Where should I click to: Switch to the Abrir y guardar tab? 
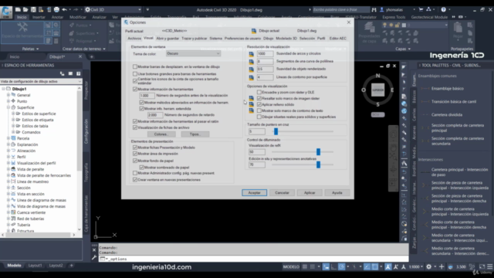(x=167, y=38)
